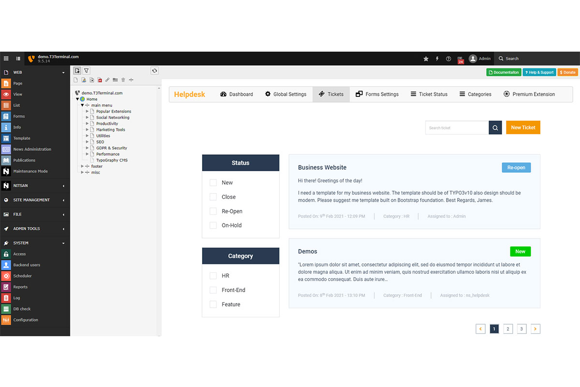The image size is (580, 387).
Task: Click the help question mark icon
Action: (449, 59)
